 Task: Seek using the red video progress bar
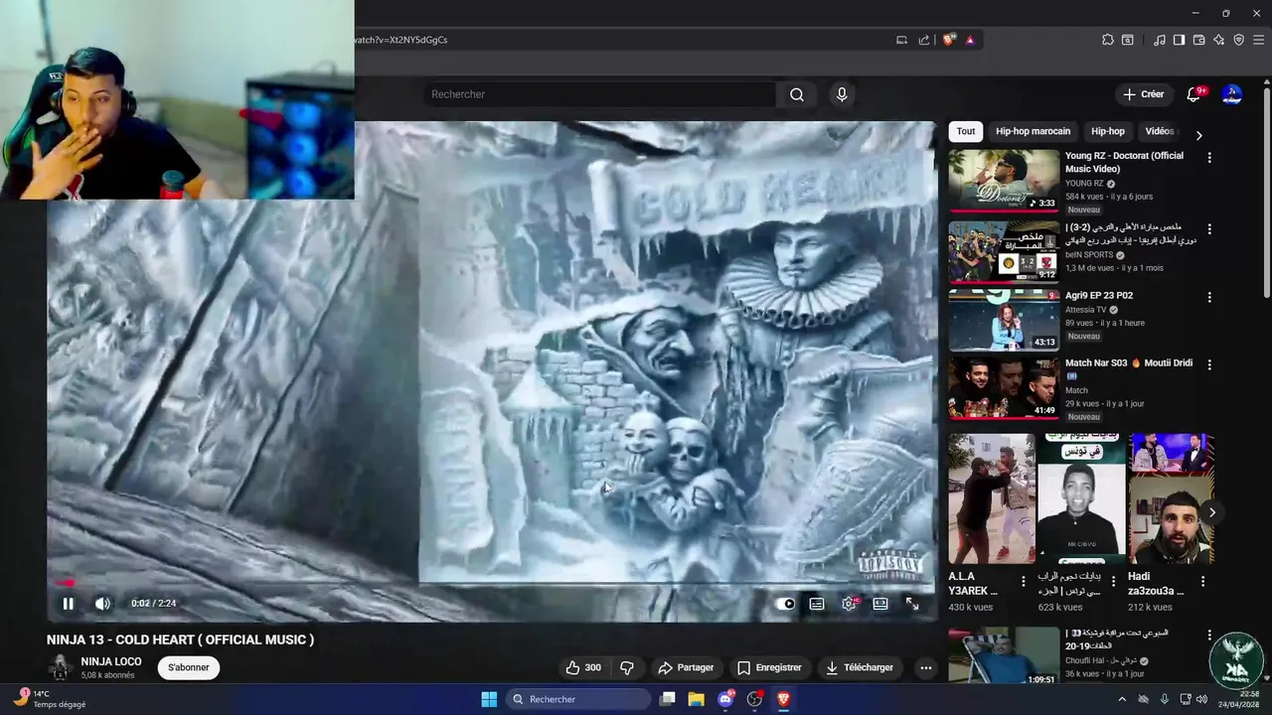click(x=492, y=584)
